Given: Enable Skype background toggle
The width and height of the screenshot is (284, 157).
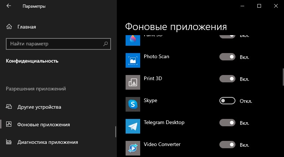Looking at the screenshot, I should 227,101.
